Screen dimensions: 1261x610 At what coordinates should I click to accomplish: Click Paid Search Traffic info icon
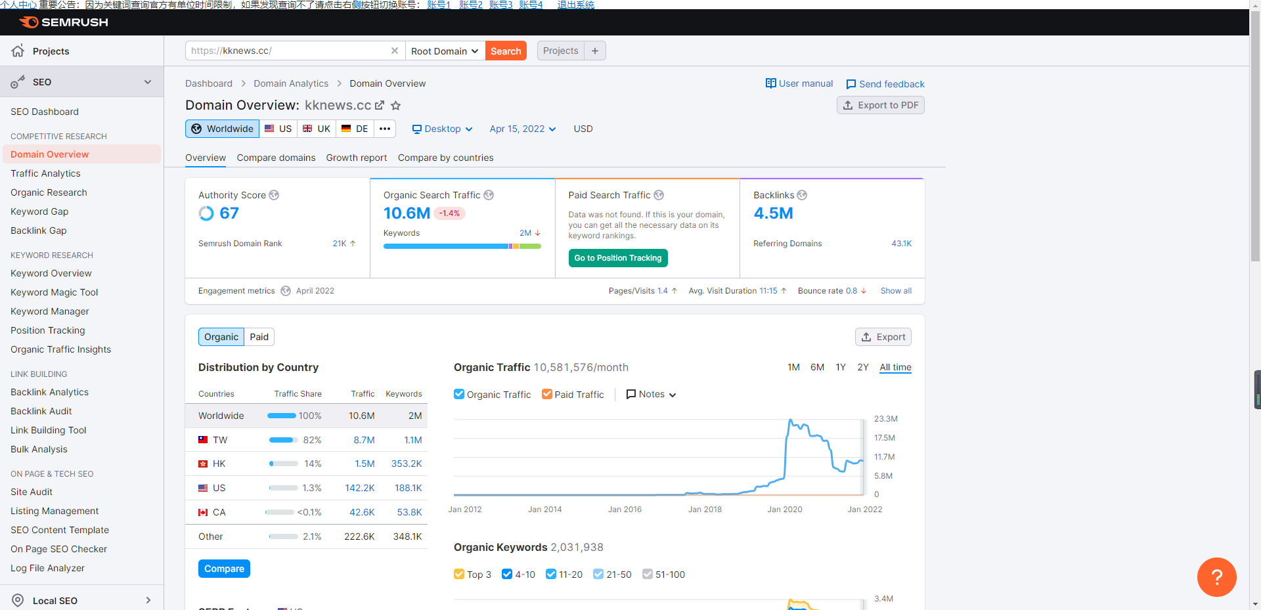coord(659,195)
